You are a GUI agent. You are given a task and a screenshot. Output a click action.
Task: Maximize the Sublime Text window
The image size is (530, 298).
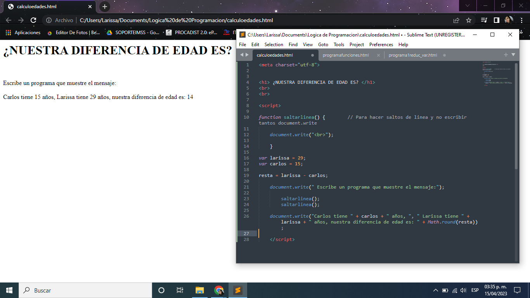click(492, 35)
